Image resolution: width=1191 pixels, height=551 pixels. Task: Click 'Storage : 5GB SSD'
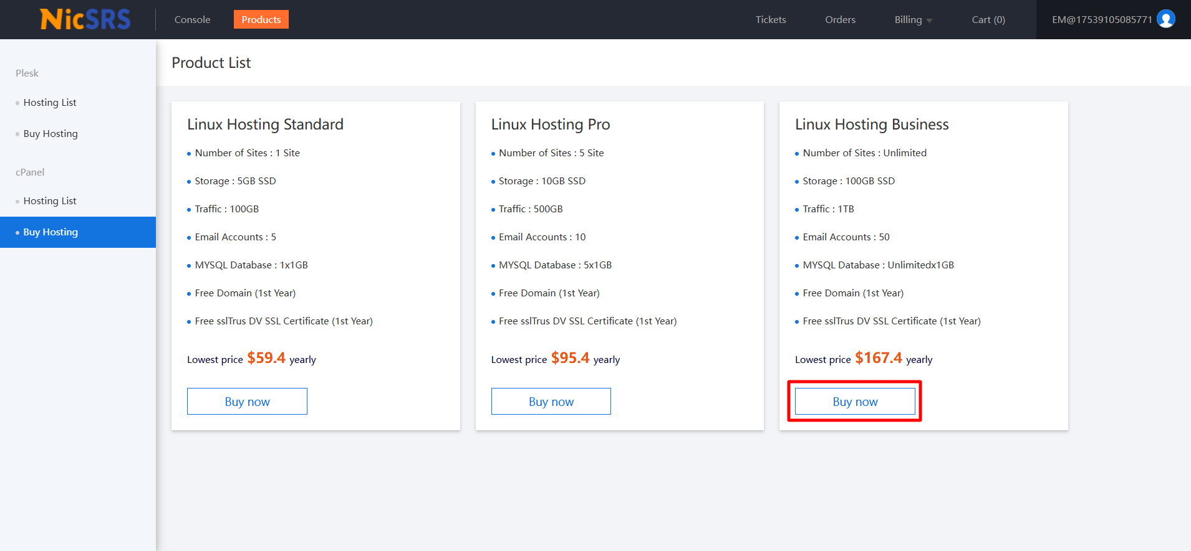(236, 181)
